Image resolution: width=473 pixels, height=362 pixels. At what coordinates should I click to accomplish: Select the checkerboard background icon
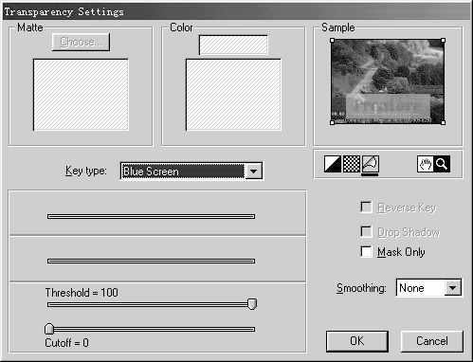pyautogui.click(x=352, y=164)
